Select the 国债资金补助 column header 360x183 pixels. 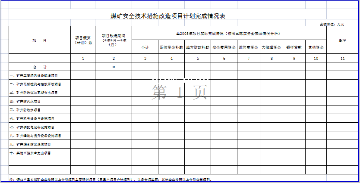171,47
